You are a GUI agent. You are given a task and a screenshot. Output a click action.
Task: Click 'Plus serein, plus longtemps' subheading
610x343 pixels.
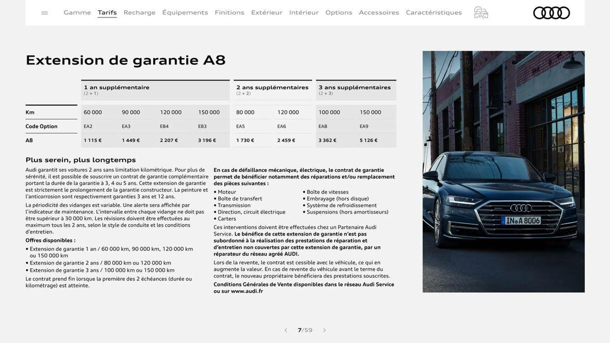click(81, 160)
